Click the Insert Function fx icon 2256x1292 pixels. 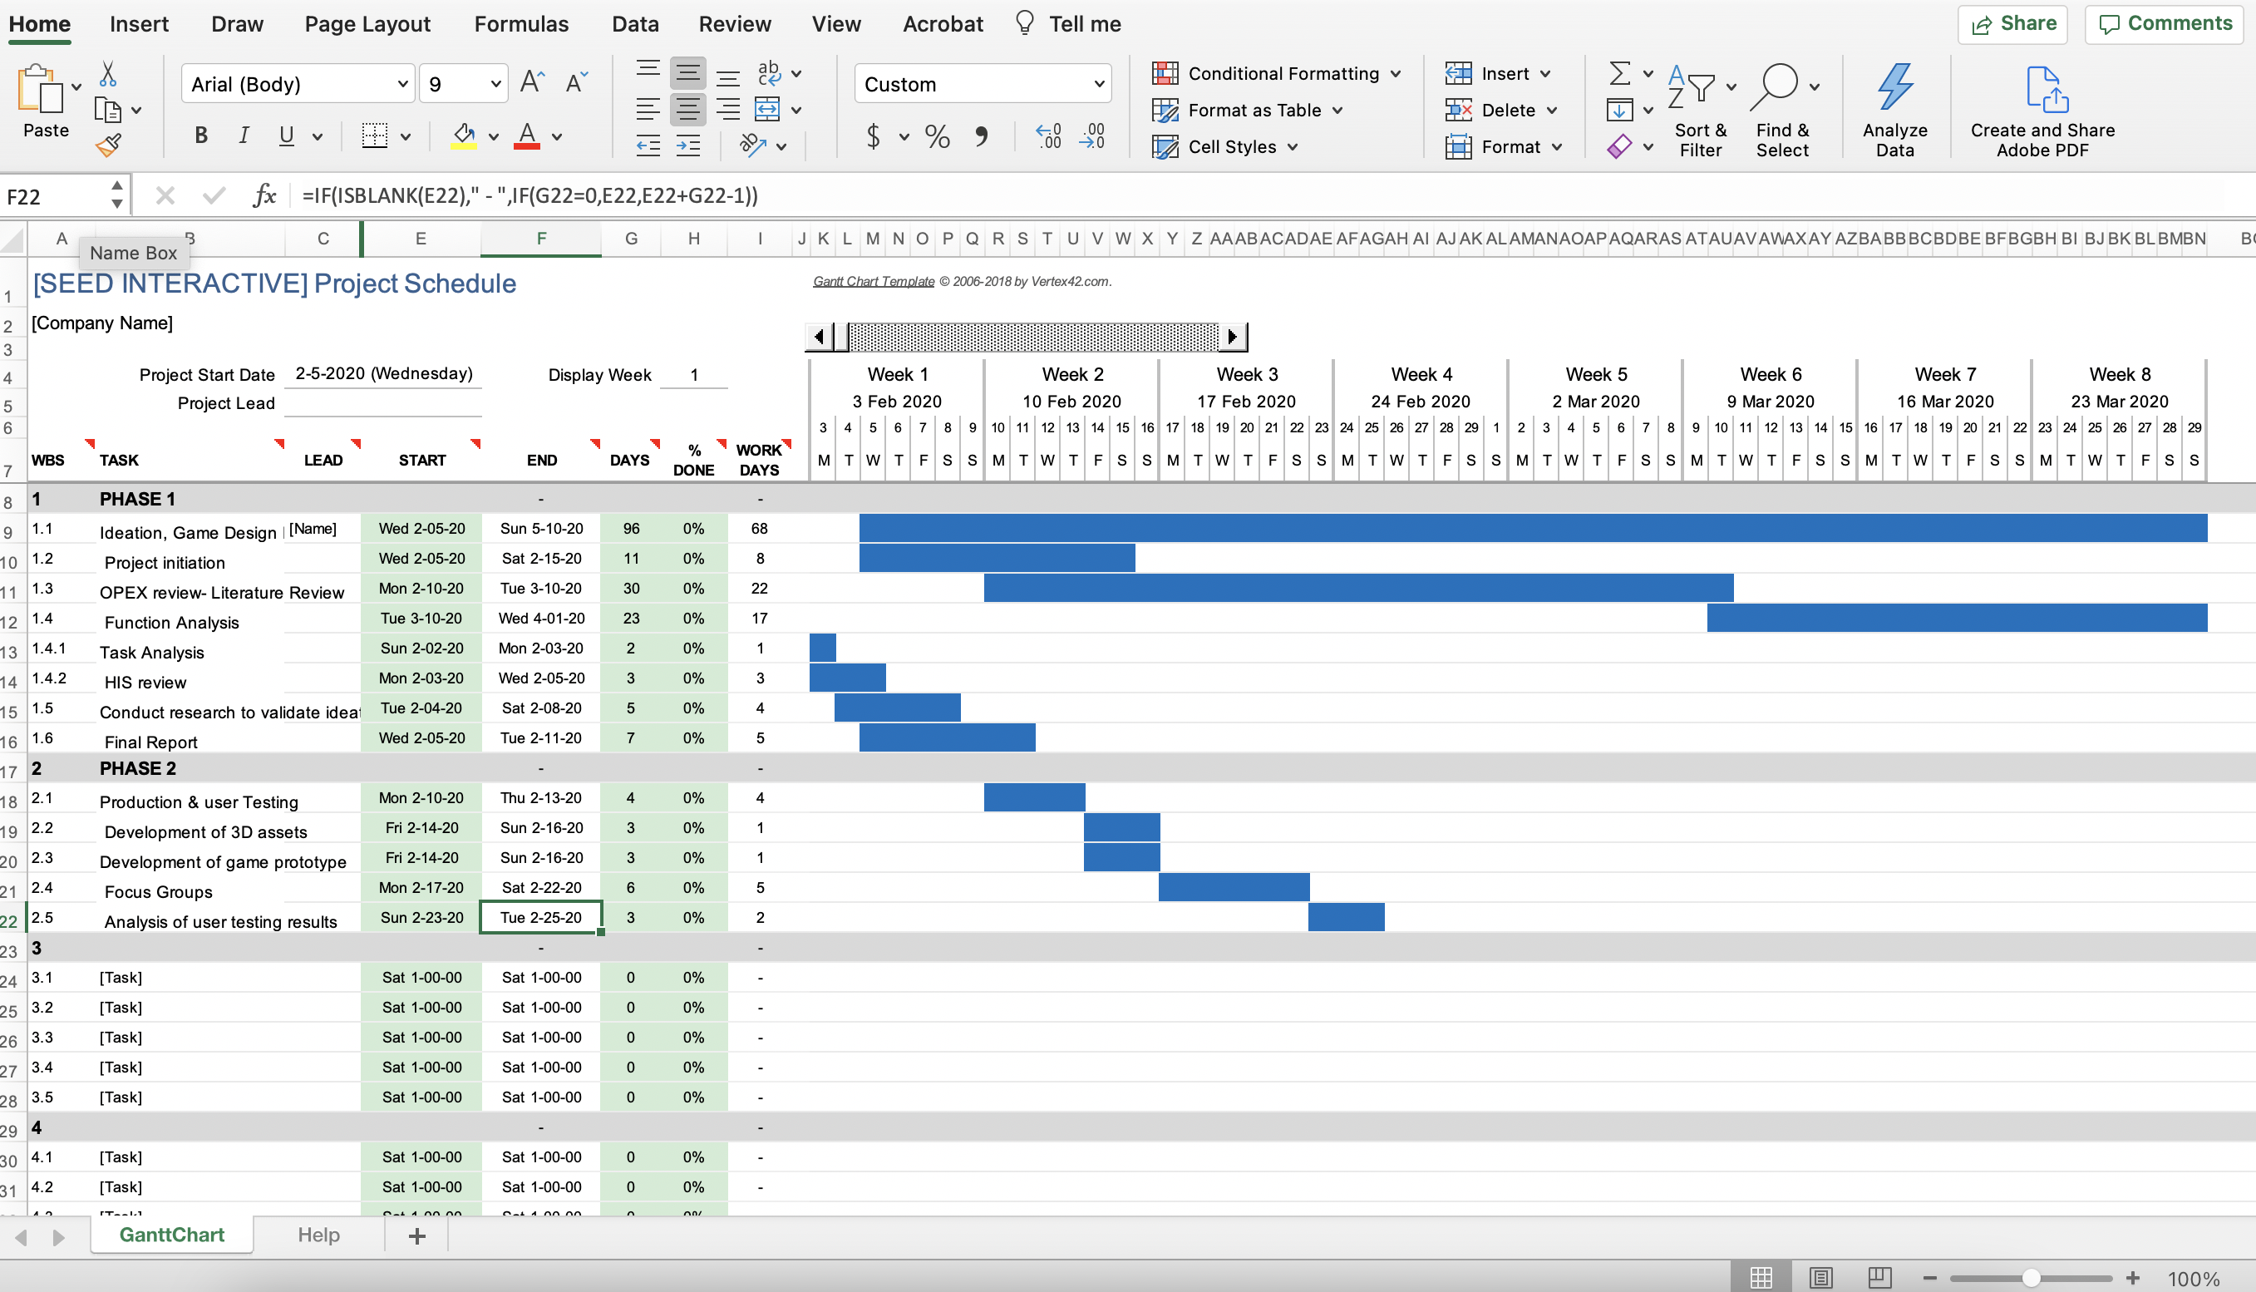[264, 195]
